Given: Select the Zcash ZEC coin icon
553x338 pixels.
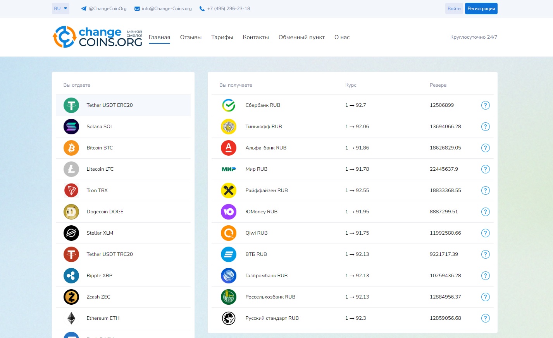Looking at the screenshot, I should pyautogui.click(x=71, y=297).
